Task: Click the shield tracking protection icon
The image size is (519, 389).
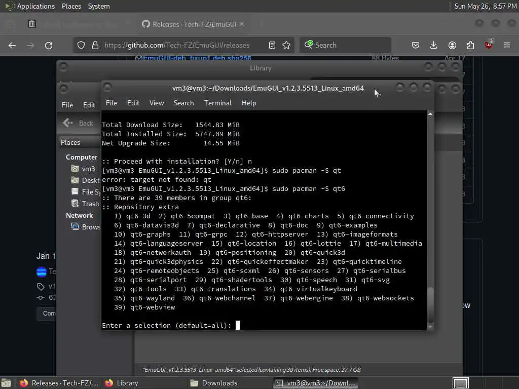Action: (x=81, y=45)
